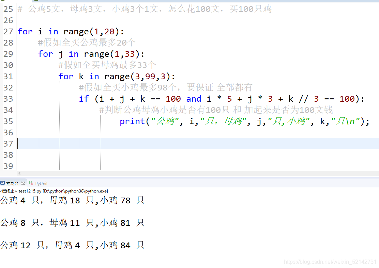Image resolution: width=379 pixels, height=268 pixels.
Task: Click line number 25 in the gutter
Action: click(8, 9)
